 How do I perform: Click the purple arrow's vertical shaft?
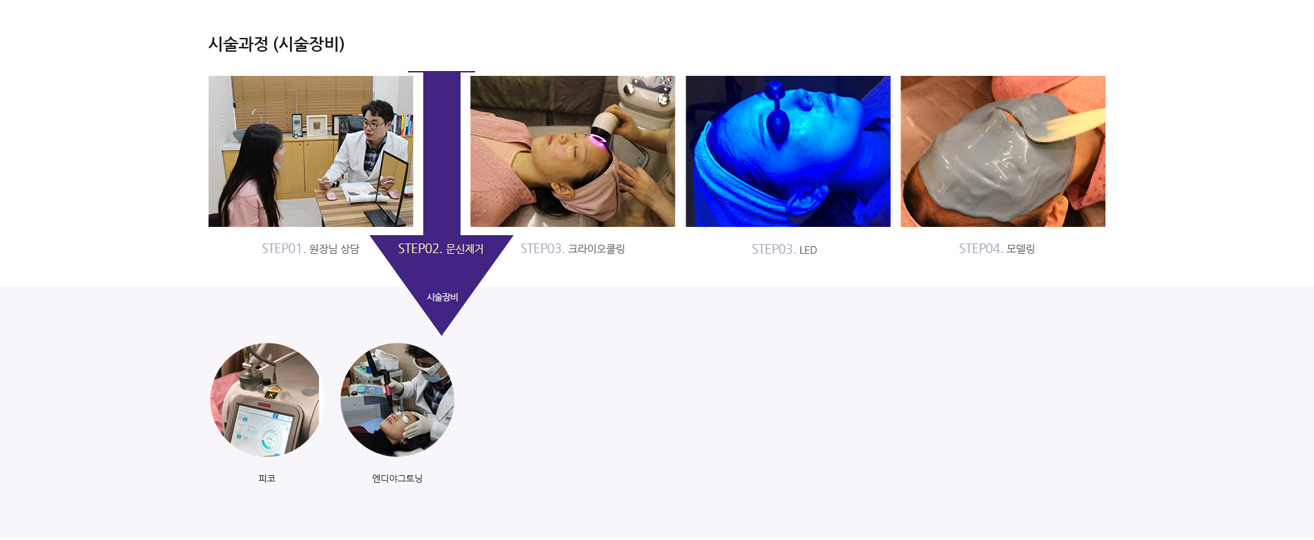tap(442, 153)
